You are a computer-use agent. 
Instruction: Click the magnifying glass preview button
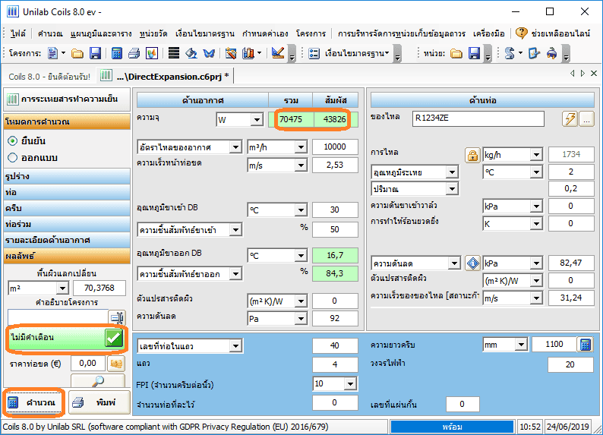96,382
